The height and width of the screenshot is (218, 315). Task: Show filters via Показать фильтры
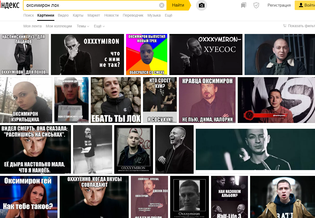(299, 26)
